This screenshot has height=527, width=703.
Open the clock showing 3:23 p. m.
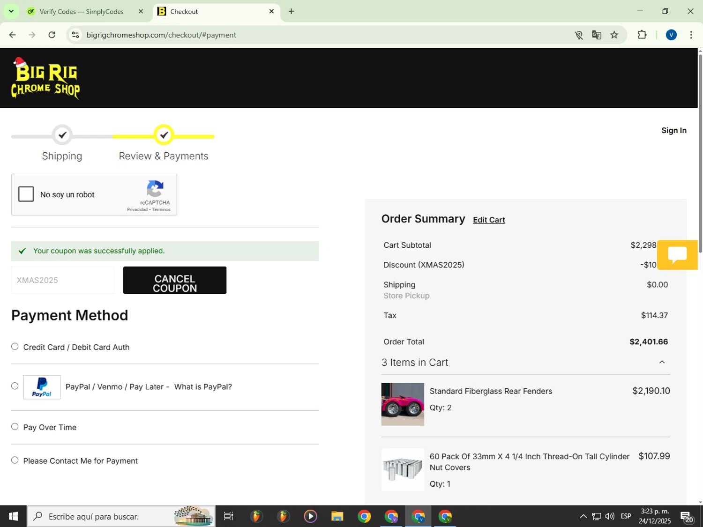655,516
